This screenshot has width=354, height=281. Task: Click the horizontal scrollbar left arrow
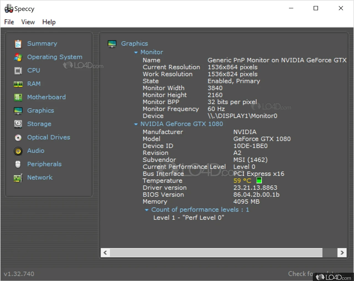[105, 253]
